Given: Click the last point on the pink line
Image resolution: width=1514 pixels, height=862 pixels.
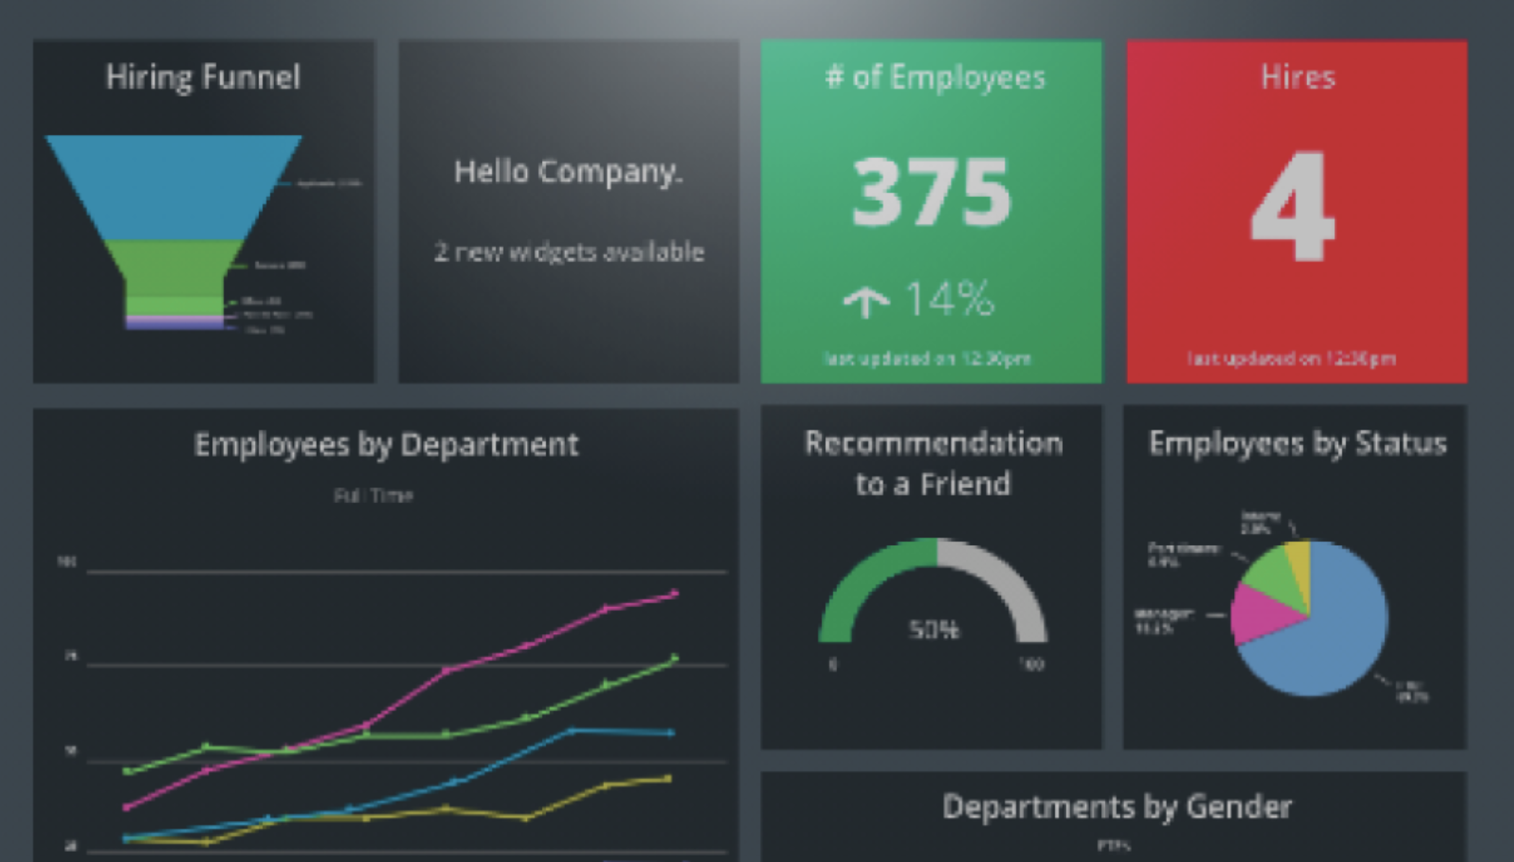Looking at the screenshot, I should (x=675, y=593).
